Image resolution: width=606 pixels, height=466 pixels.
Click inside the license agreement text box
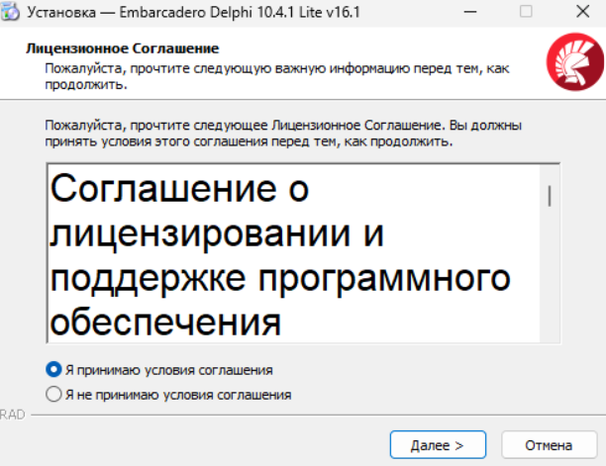(297, 257)
